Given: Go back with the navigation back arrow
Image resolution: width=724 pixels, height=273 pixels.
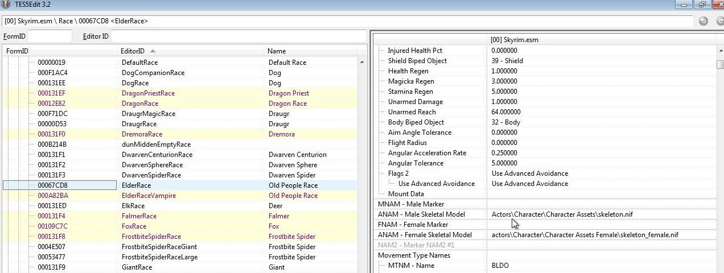Looking at the screenshot, I should pyautogui.click(x=704, y=21).
